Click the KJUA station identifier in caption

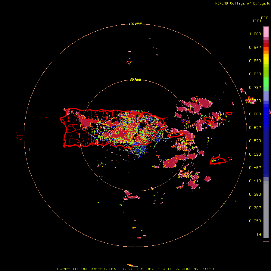(x=168, y=269)
